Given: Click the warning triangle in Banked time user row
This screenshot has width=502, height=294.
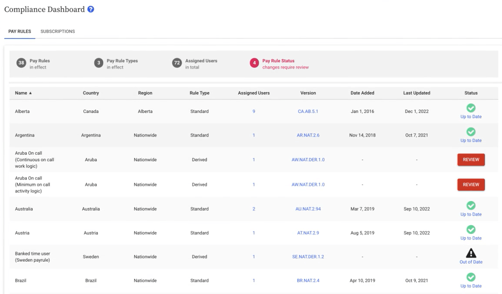Looking at the screenshot, I should click(471, 253).
